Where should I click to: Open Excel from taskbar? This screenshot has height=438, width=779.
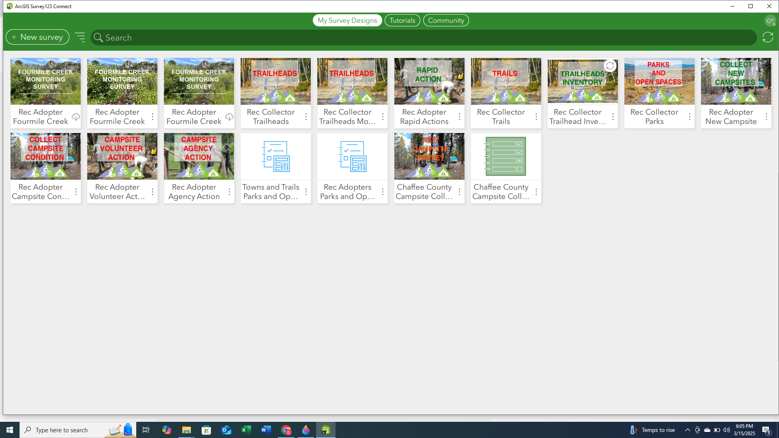[246, 430]
